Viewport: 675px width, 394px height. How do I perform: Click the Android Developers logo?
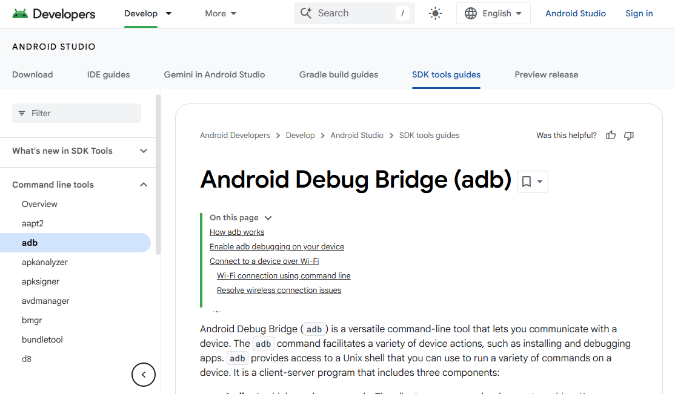tap(54, 14)
